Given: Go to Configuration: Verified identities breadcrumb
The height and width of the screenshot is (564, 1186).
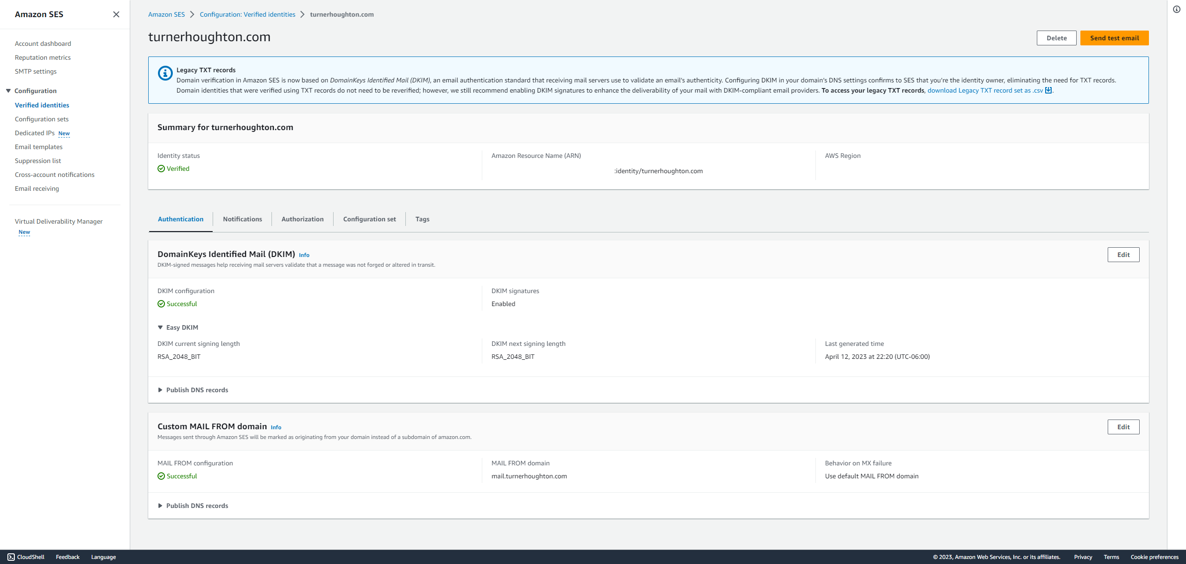Looking at the screenshot, I should [247, 14].
